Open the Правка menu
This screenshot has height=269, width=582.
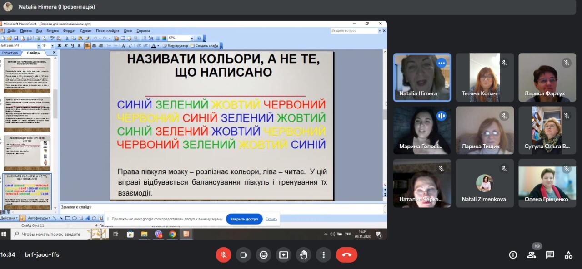(x=26, y=31)
